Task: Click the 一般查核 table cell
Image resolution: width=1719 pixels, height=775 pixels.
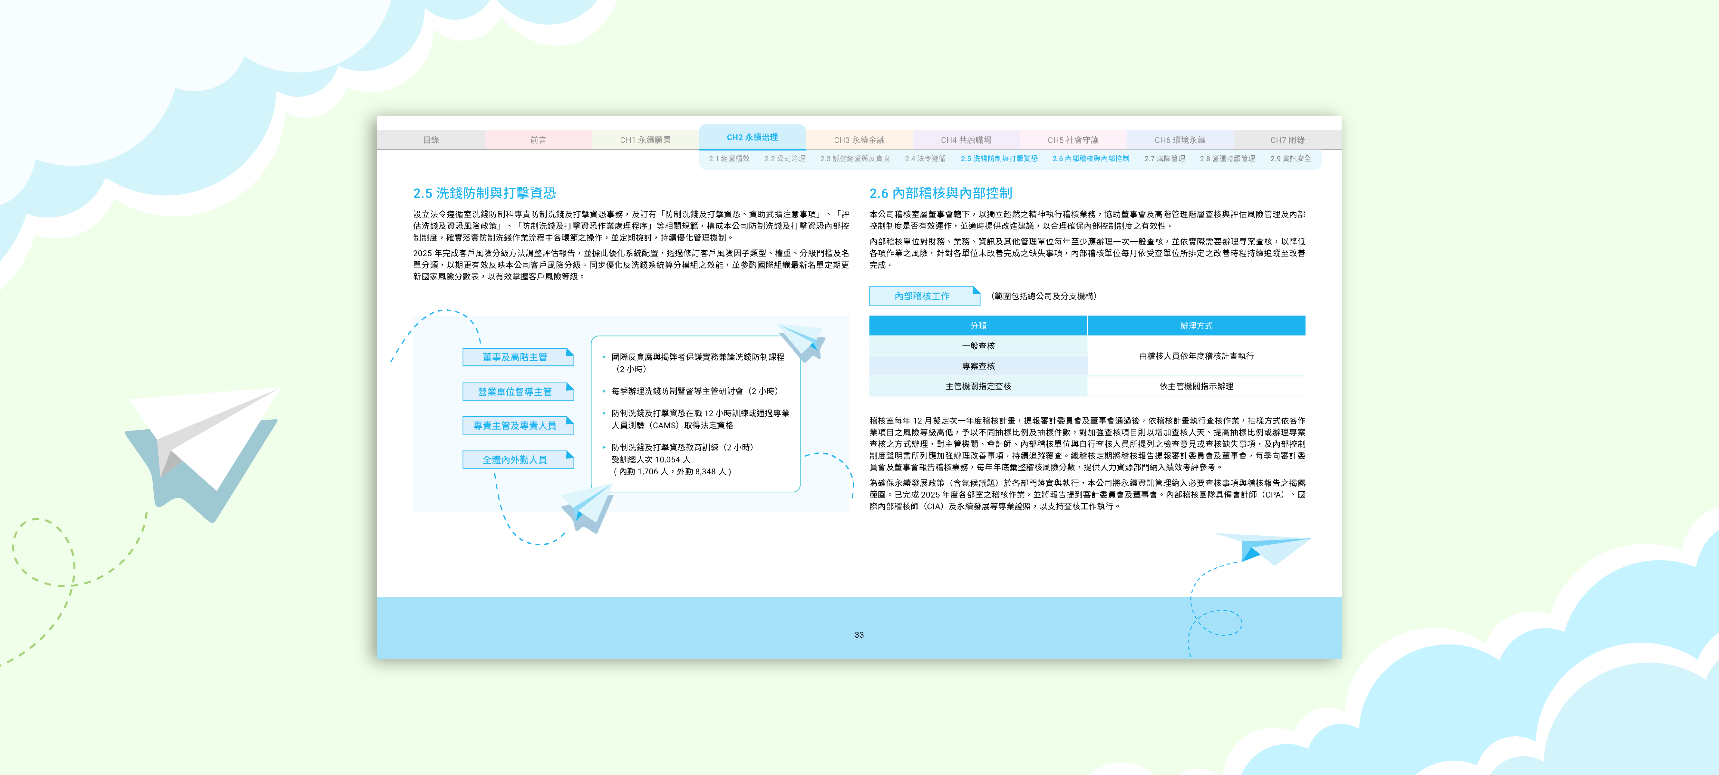Action: coord(978,346)
